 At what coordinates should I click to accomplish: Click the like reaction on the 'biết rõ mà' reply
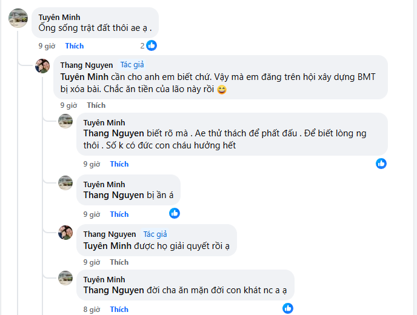(381, 164)
